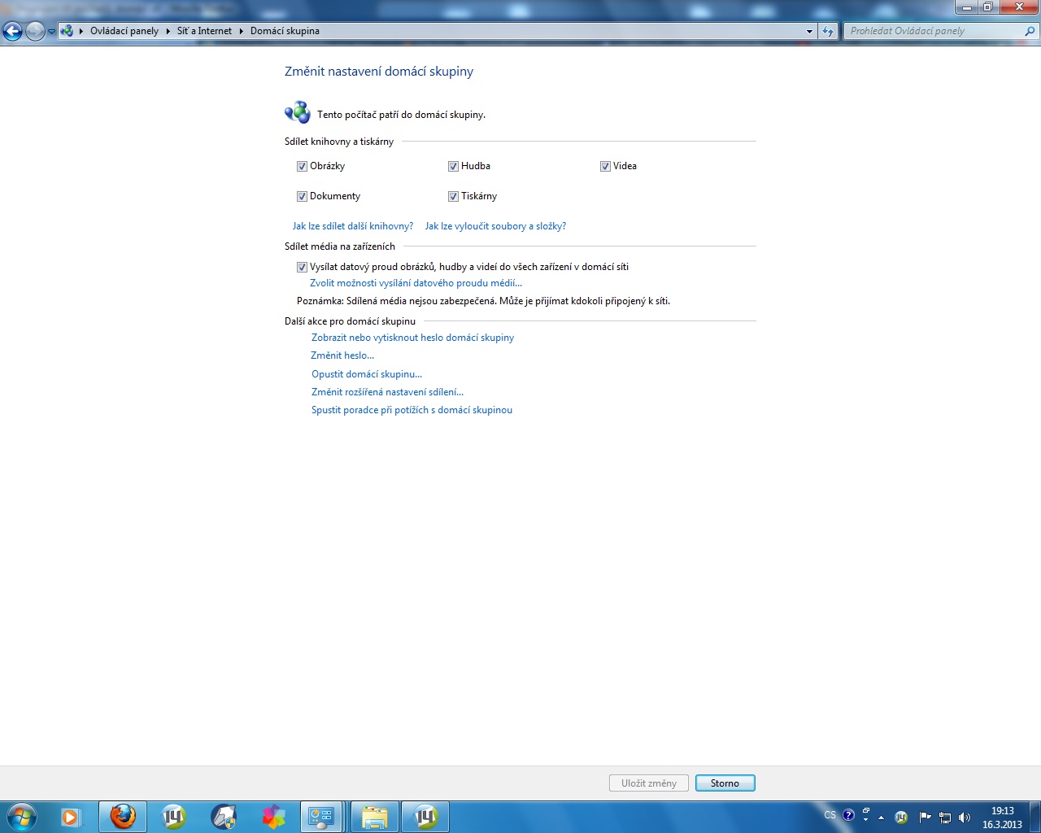Screen dimensions: 1041x833
Task: Uncheck the Videa checkbox
Action: [x=605, y=166]
